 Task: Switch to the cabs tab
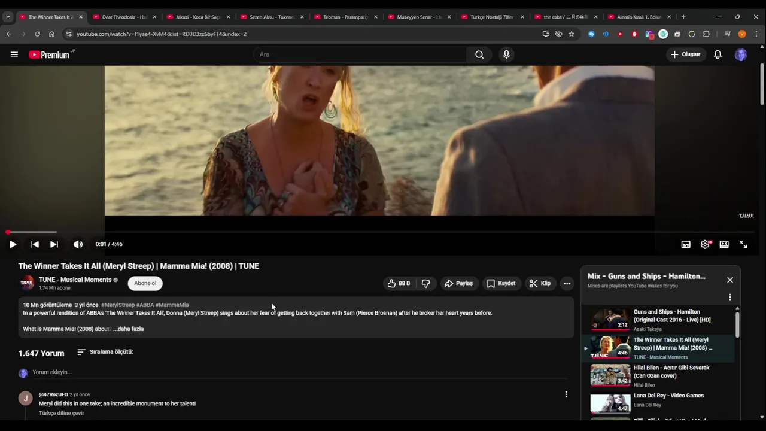pos(566,17)
